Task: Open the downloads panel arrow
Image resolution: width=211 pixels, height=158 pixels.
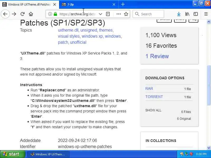Action: [179, 14]
